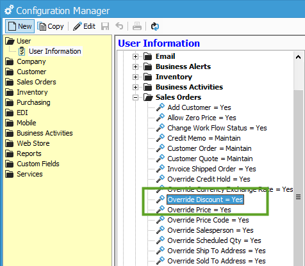Open the Company folder
Screen dimensions: 305x266
point(26,61)
